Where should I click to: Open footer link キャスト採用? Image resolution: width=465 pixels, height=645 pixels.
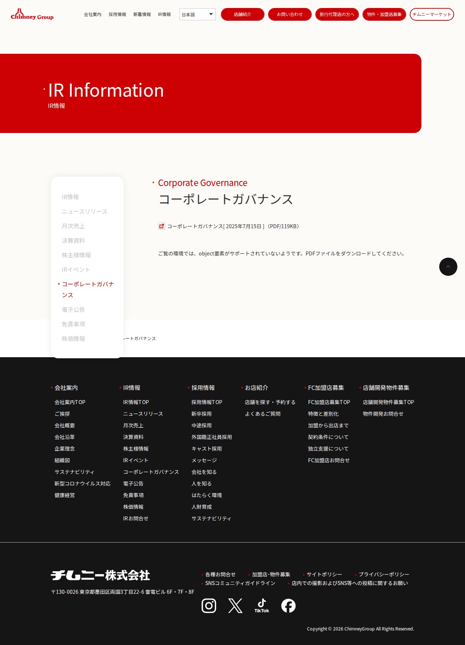[x=207, y=449]
